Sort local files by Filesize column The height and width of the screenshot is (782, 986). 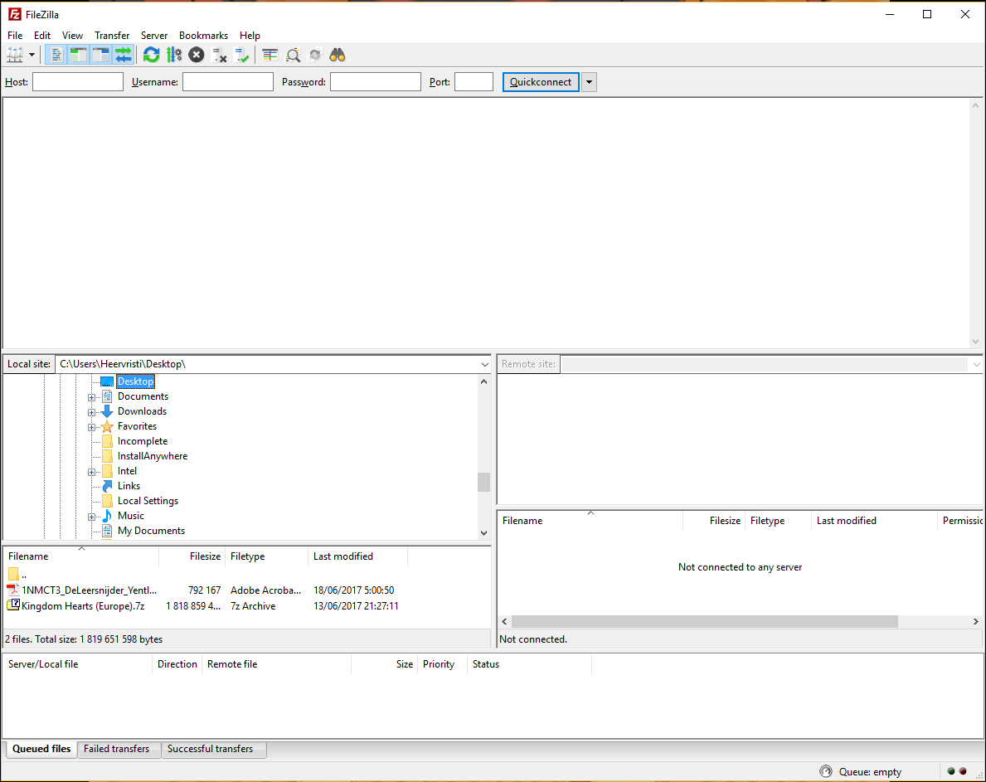click(x=192, y=556)
